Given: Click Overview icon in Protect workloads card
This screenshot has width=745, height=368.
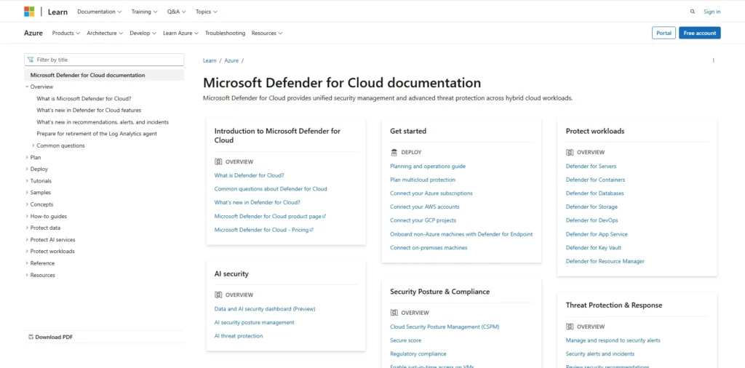Looking at the screenshot, I should [570, 153].
